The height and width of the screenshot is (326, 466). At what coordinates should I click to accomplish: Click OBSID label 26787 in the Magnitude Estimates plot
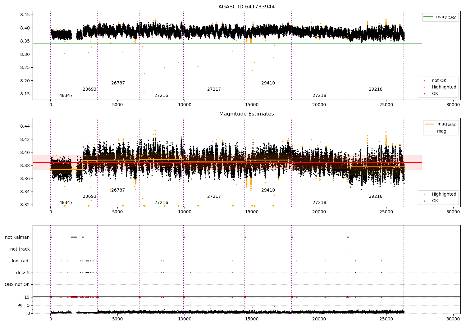point(118,190)
